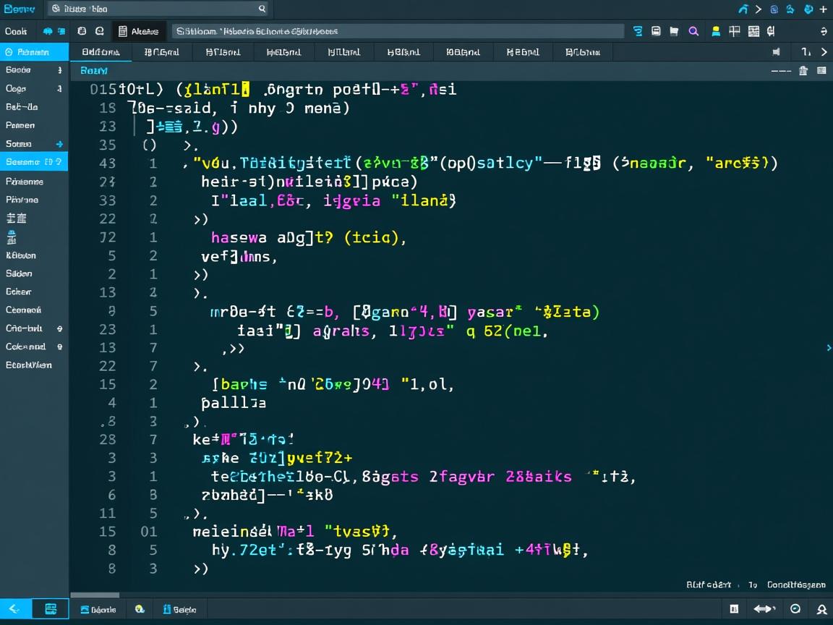Viewport: 833px width, 625px height.
Task: Click the magnifier icon in the top search box
Action: pos(262,9)
